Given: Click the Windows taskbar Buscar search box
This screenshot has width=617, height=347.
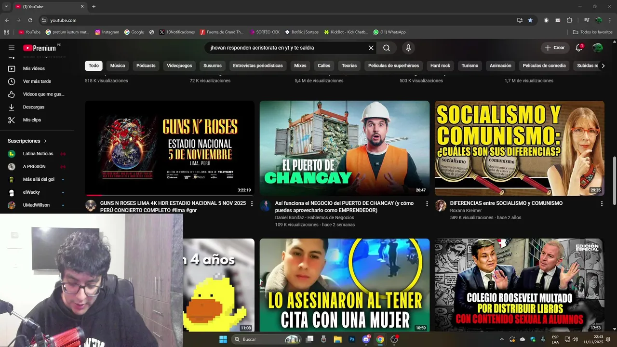Looking at the screenshot, I should tap(267, 339).
